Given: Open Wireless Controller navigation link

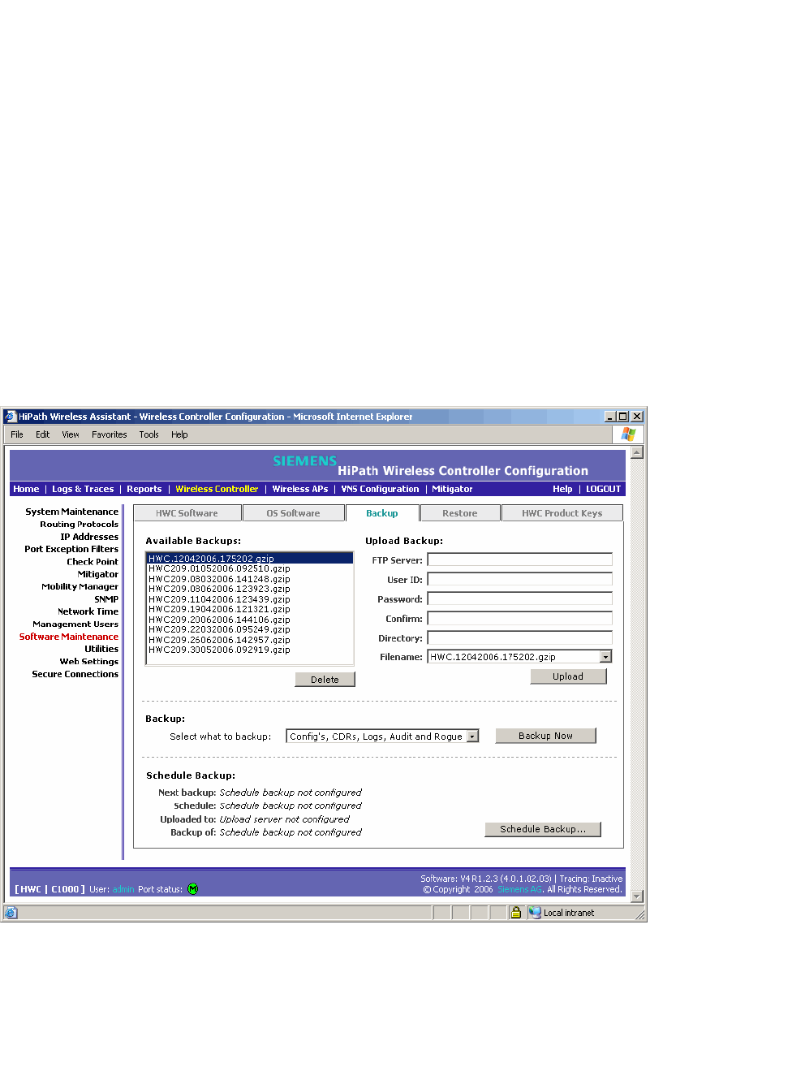Looking at the screenshot, I should [x=217, y=489].
